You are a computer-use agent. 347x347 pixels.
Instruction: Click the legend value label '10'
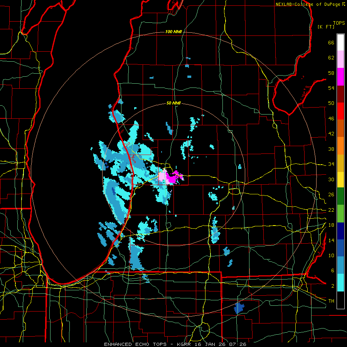[x=331, y=256]
